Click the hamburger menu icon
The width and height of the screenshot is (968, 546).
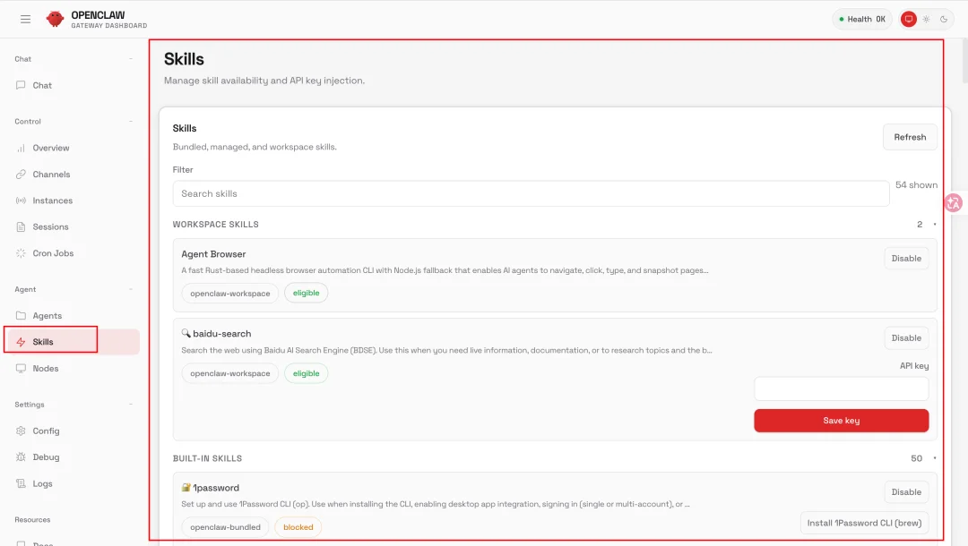coord(25,19)
